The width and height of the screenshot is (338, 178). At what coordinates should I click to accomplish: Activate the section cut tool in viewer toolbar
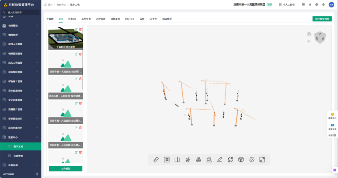(177, 160)
